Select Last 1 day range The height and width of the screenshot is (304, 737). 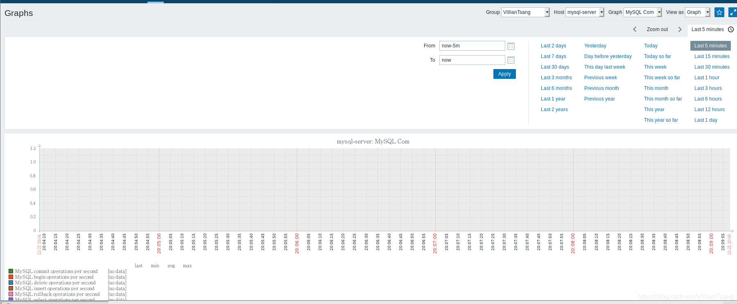[x=706, y=120]
